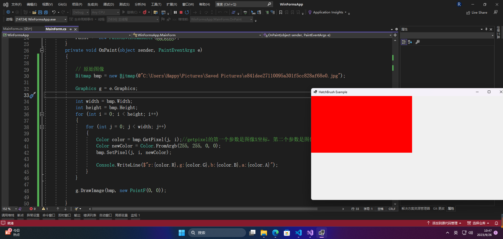
Task: Click the notifications bell in status bar
Action: click(x=496, y=223)
